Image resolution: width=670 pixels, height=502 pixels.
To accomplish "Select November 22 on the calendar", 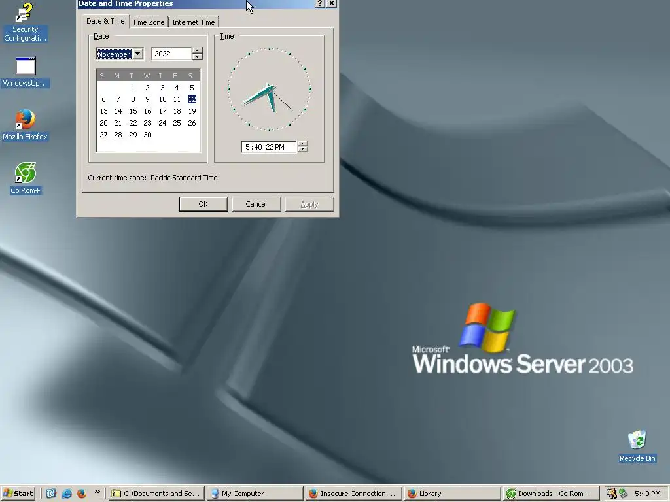I will (x=133, y=123).
